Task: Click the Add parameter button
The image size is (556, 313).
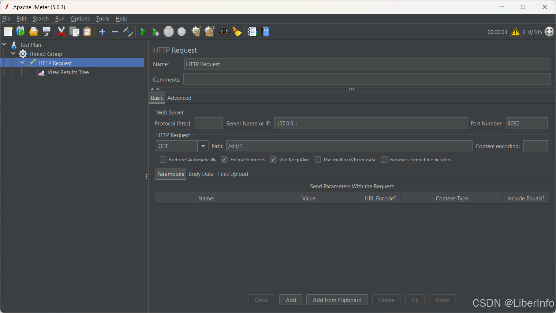Action: (x=291, y=300)
